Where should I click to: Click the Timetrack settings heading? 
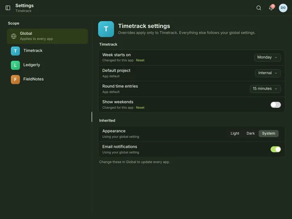pos(144,26)
